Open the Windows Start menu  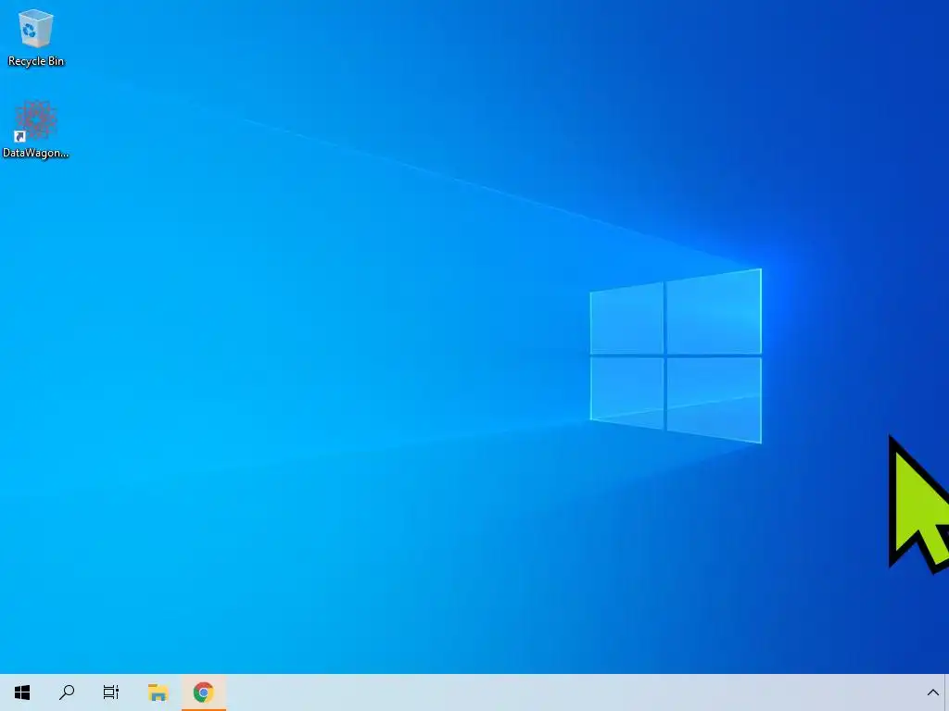coord(22,692)
